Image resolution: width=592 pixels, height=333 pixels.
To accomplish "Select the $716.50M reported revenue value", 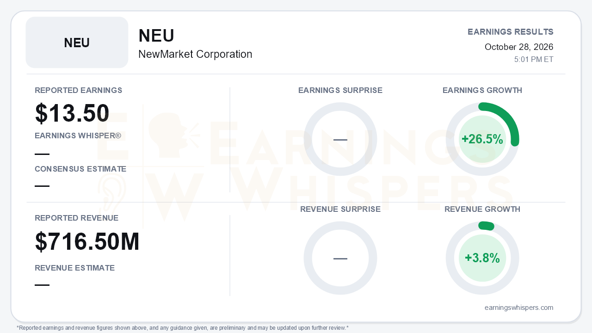I will (87, 242).
